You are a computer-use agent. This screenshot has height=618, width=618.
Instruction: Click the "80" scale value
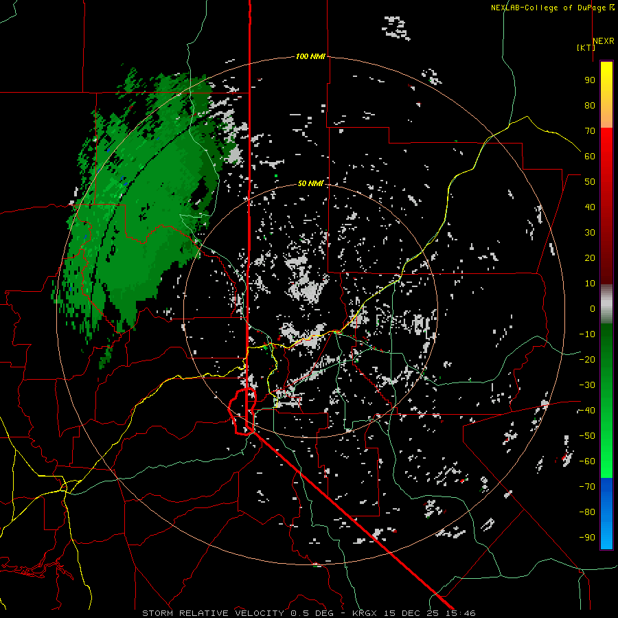(x=590, y=106)
